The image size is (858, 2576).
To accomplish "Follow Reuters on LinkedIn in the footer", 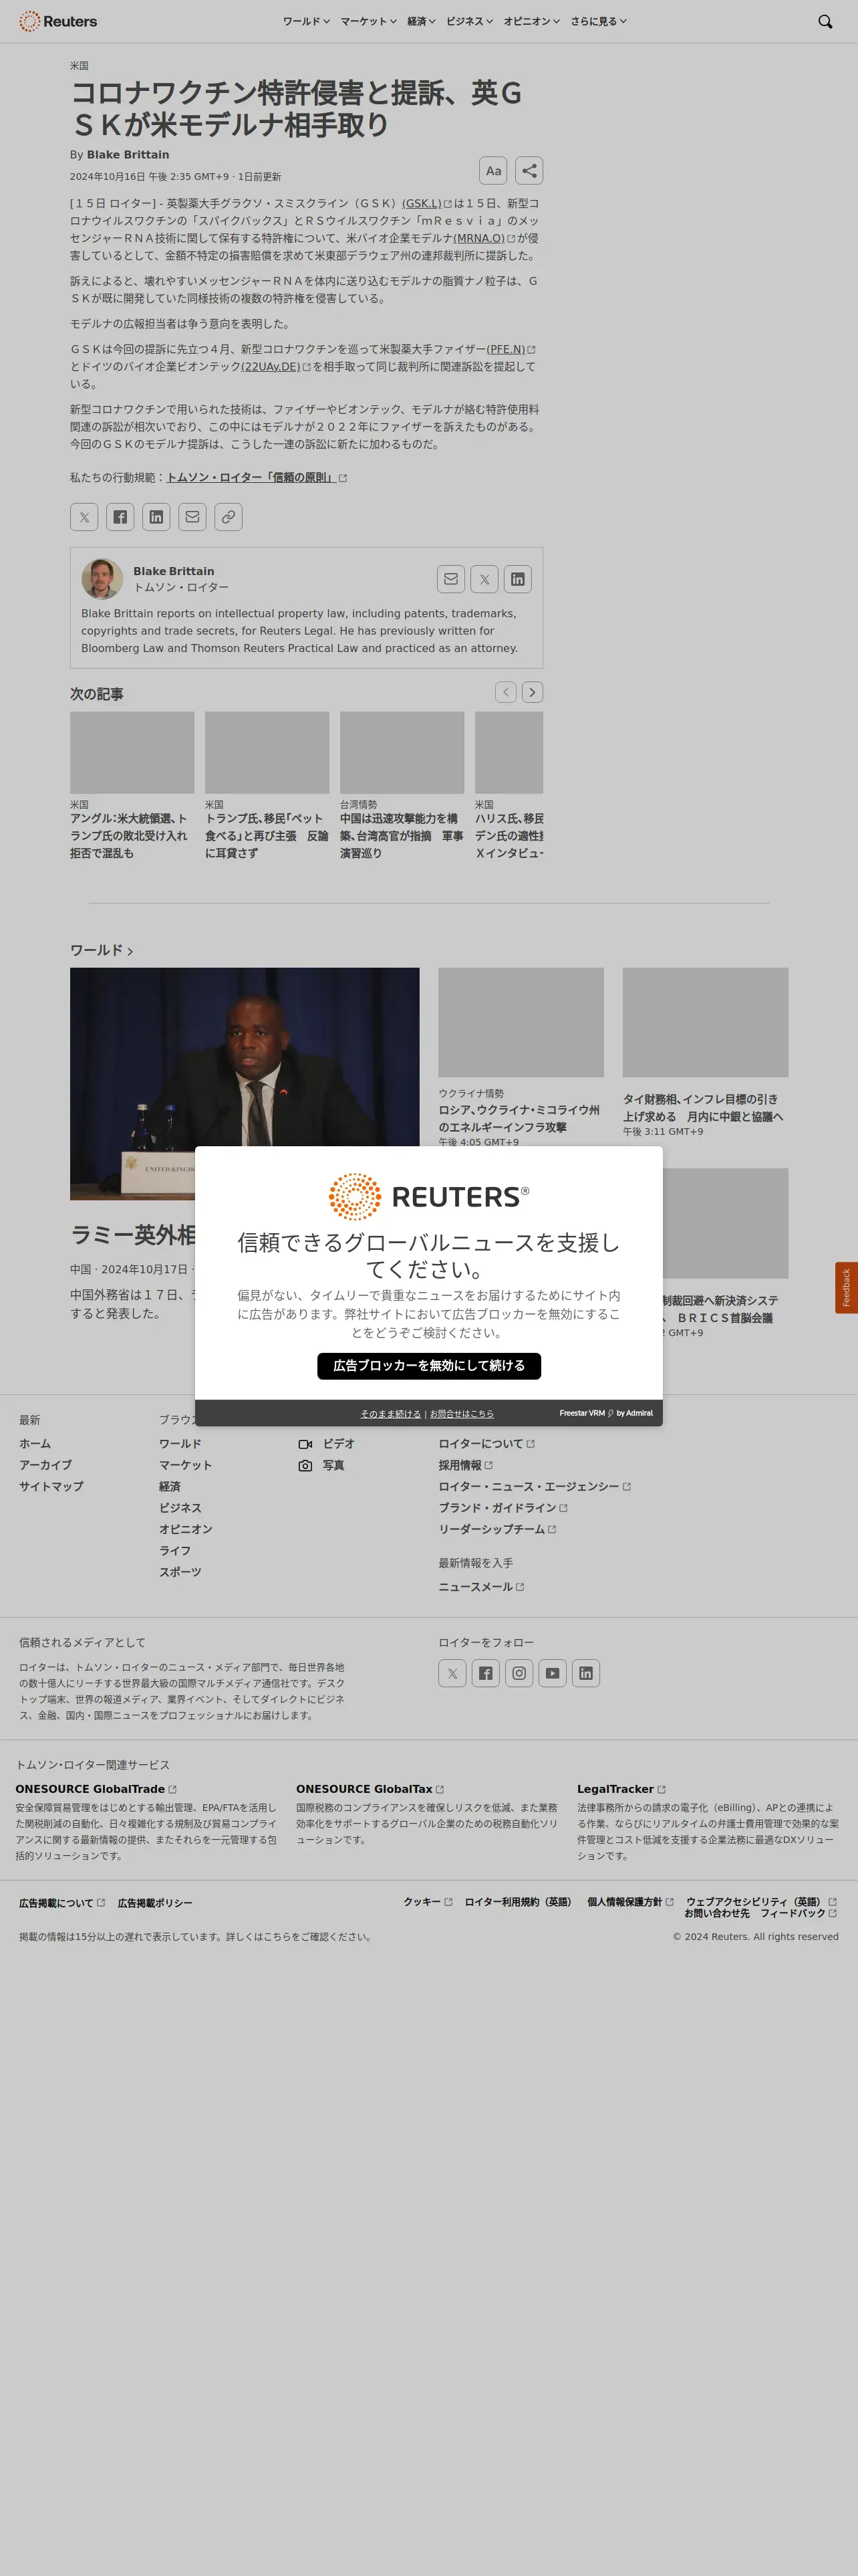I will point(586,1673).
